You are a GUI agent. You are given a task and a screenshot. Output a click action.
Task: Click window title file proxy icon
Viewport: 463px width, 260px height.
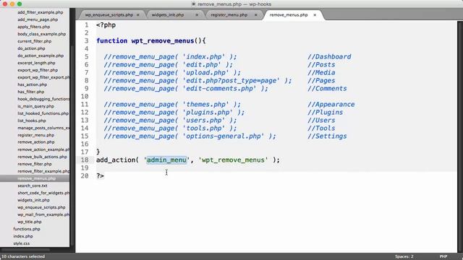coord(194,4)
